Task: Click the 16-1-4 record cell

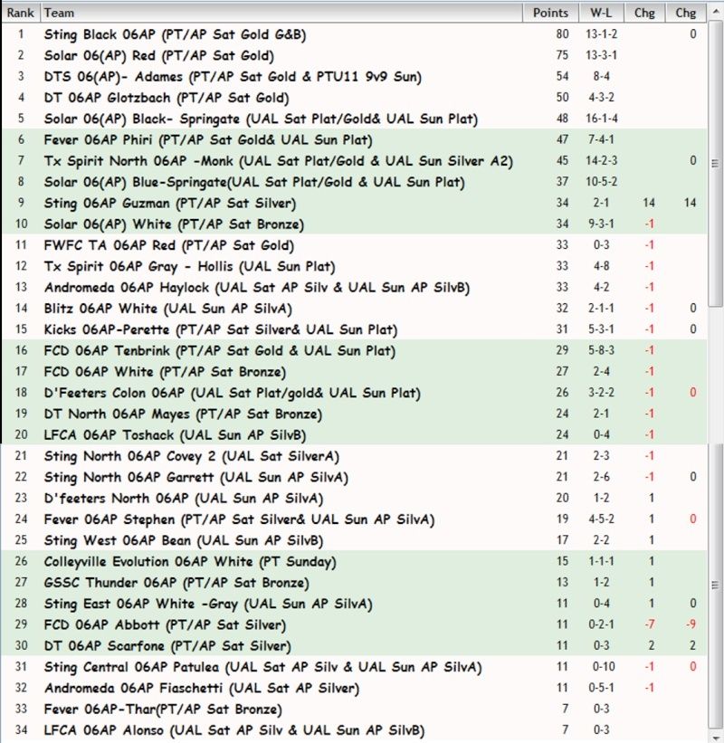Action: click(x=601, y=119)
